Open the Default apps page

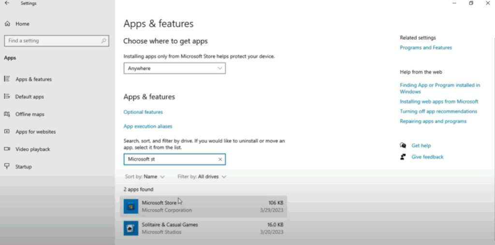[29, 97]
